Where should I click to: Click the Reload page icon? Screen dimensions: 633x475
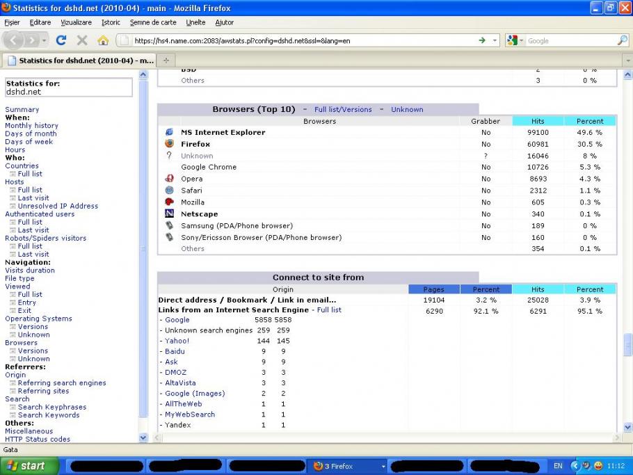point(61,40)
